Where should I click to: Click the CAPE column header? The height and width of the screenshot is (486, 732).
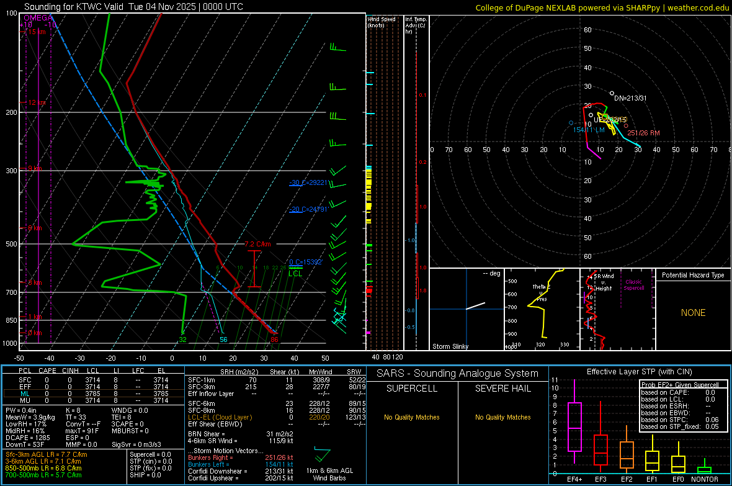click(x=47, y=371)
